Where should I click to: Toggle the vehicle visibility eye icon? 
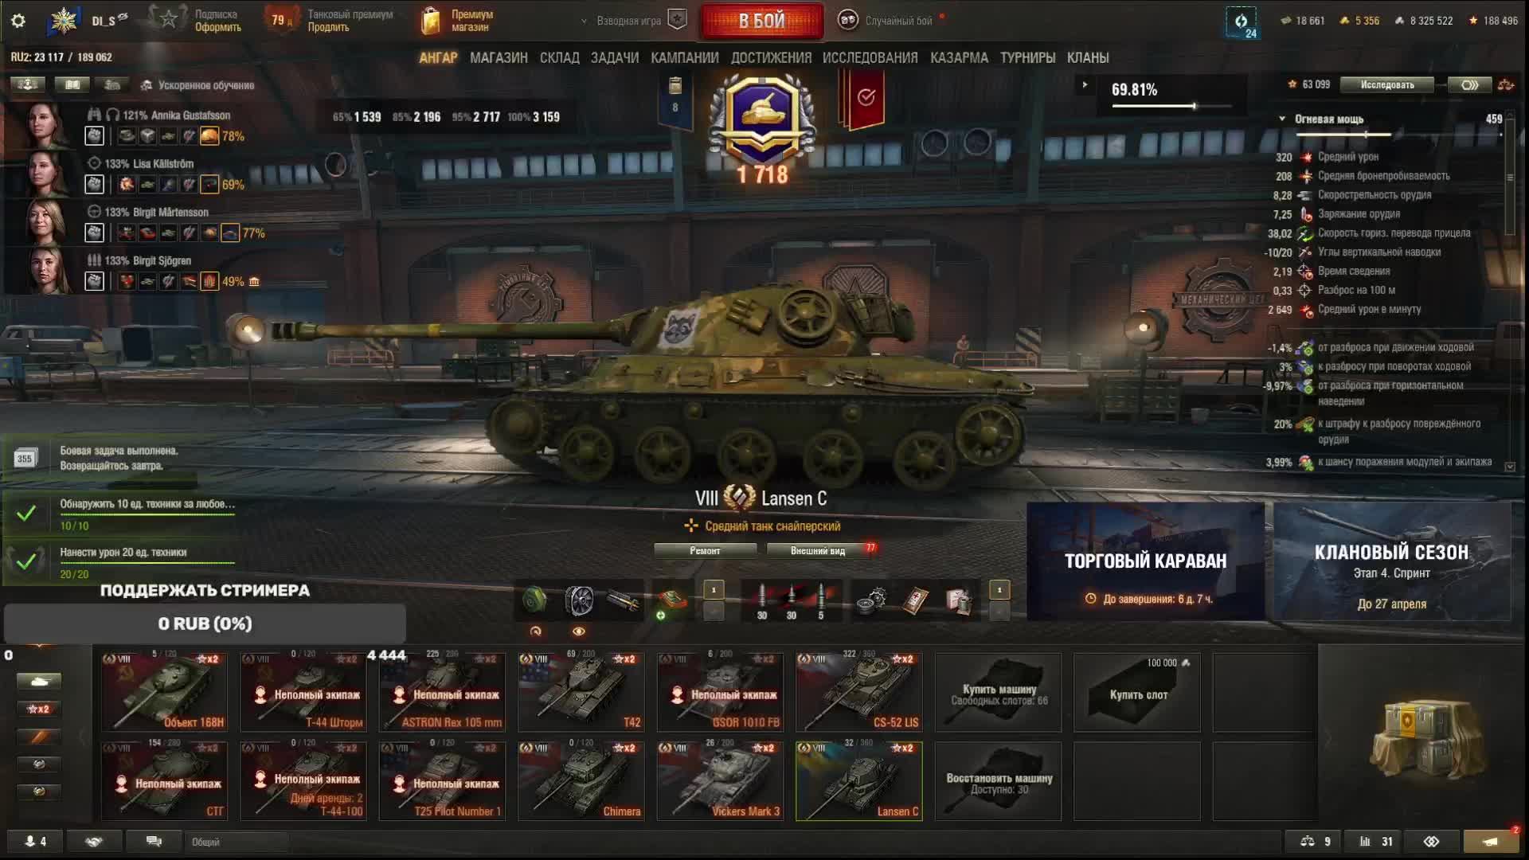click(x=579, y=631)
